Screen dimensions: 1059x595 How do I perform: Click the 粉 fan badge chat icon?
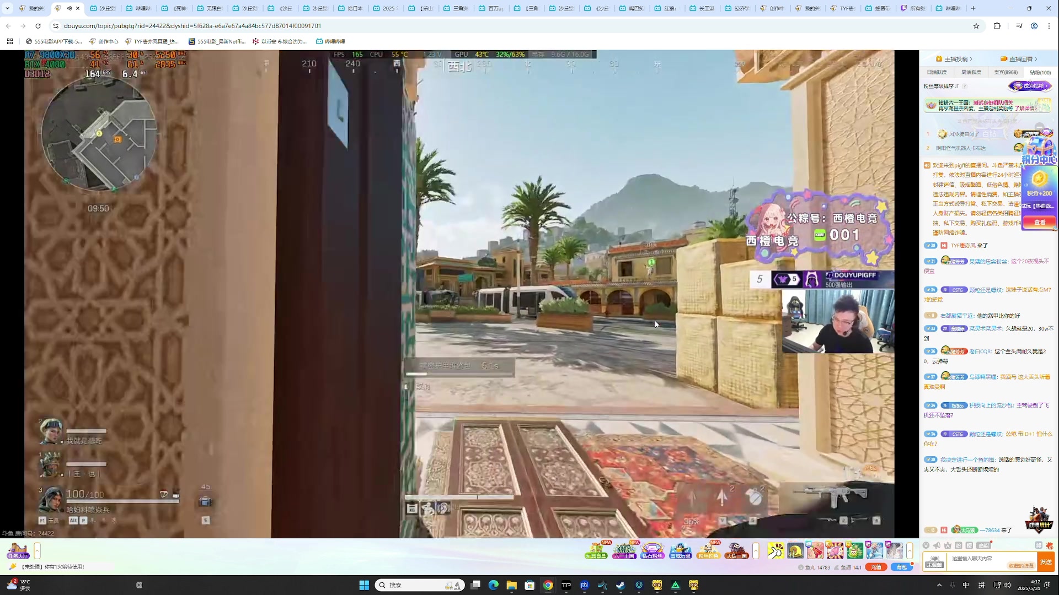[958, 545]
